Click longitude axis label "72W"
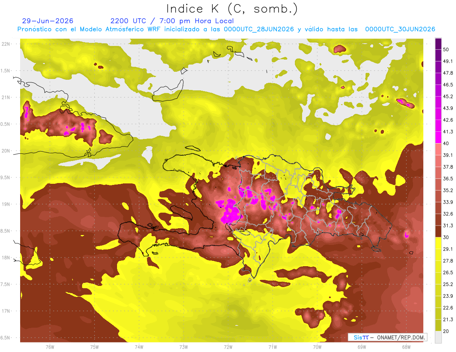 point(228,347)
